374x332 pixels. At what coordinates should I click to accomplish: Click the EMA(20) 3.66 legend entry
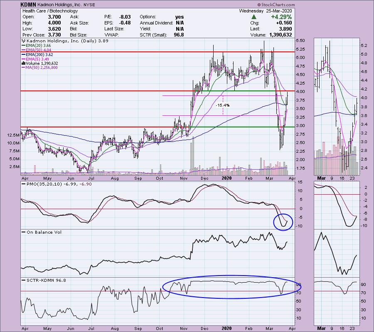pos(36,46)
